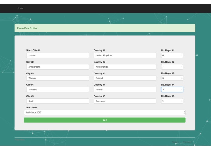Screen dimensions: 211x150
Task: Open the No. Days: #5 dropdown
Action: (x=172, y=101)
